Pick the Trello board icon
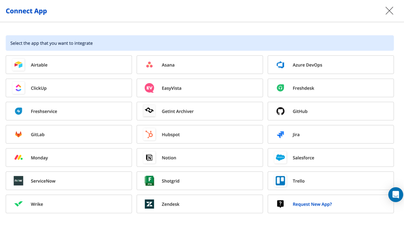The image size is (404, 229). click(x=280, y=181)
